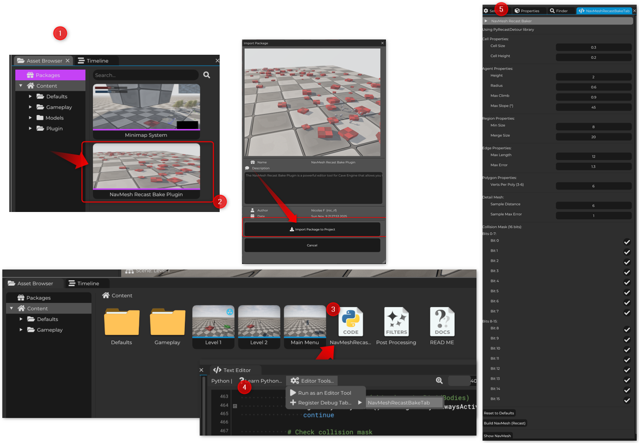Uncheck the Bit 0 collision mask checkbox

click(626, 242)
